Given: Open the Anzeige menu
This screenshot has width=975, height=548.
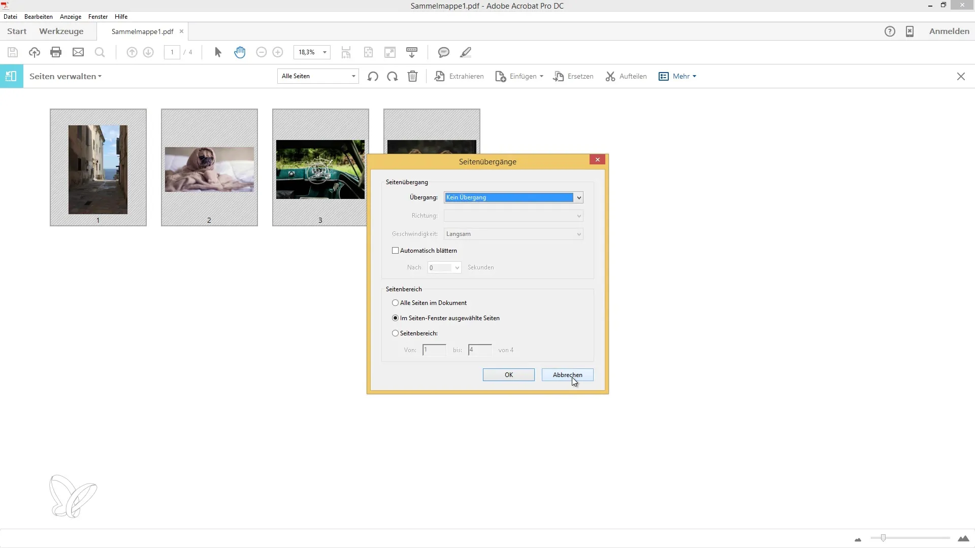Looking at the screenshot, I should point(71,17).
